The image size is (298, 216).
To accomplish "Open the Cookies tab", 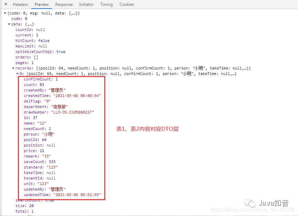I will click(x=127, y=4).
